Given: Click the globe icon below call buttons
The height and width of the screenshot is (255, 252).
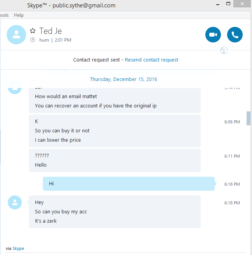Looking at the screenshot, I should [x=224, y=50].
